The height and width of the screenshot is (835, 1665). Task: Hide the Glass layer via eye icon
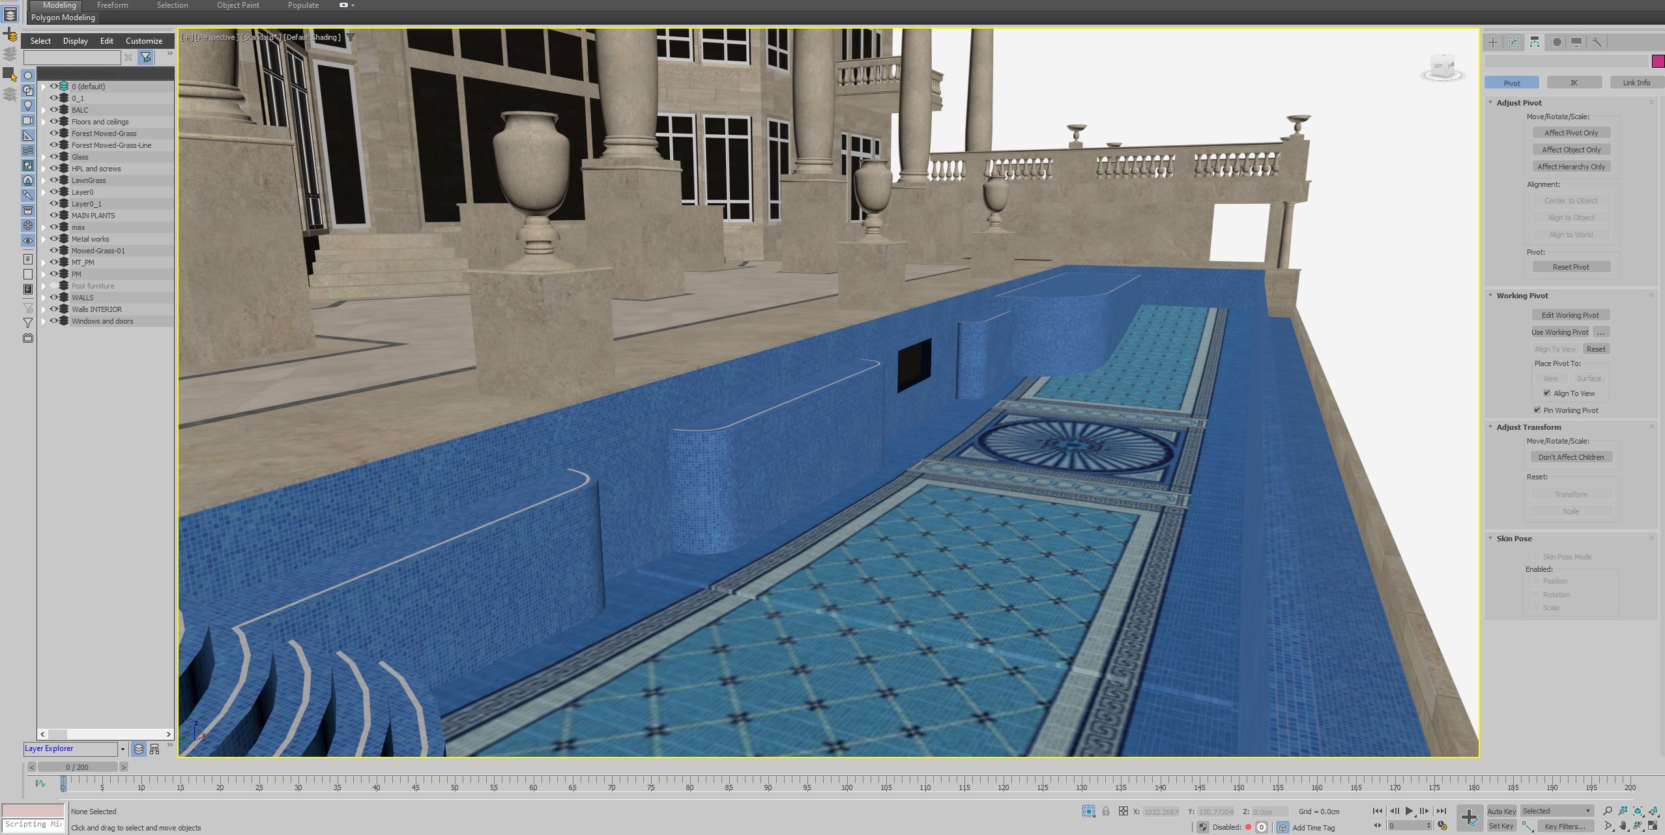(x=54, y=156)
